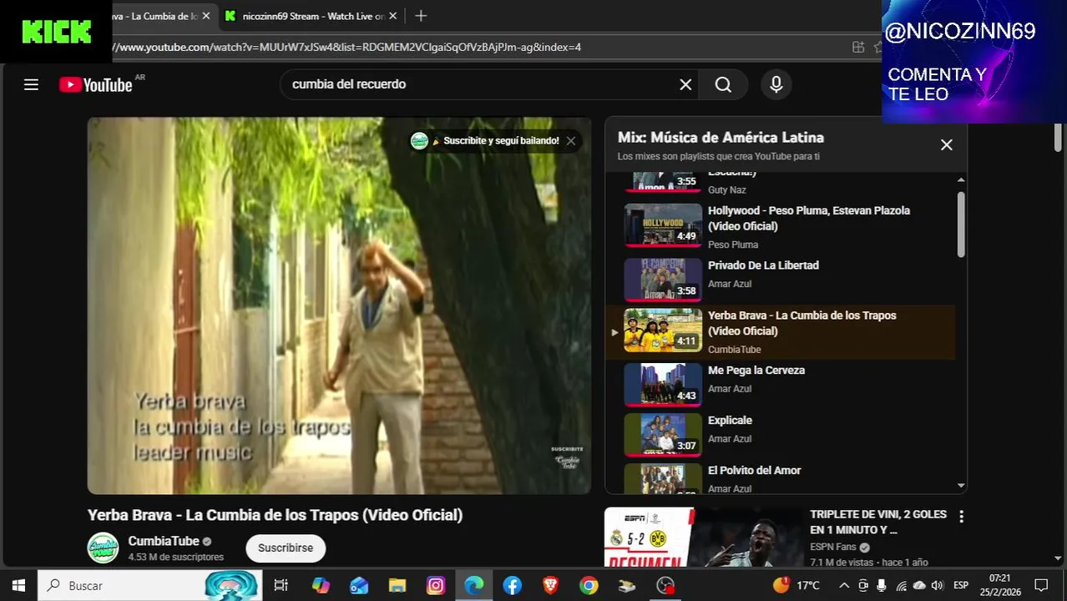Go to the YouTube home logo

click(96, 84)
